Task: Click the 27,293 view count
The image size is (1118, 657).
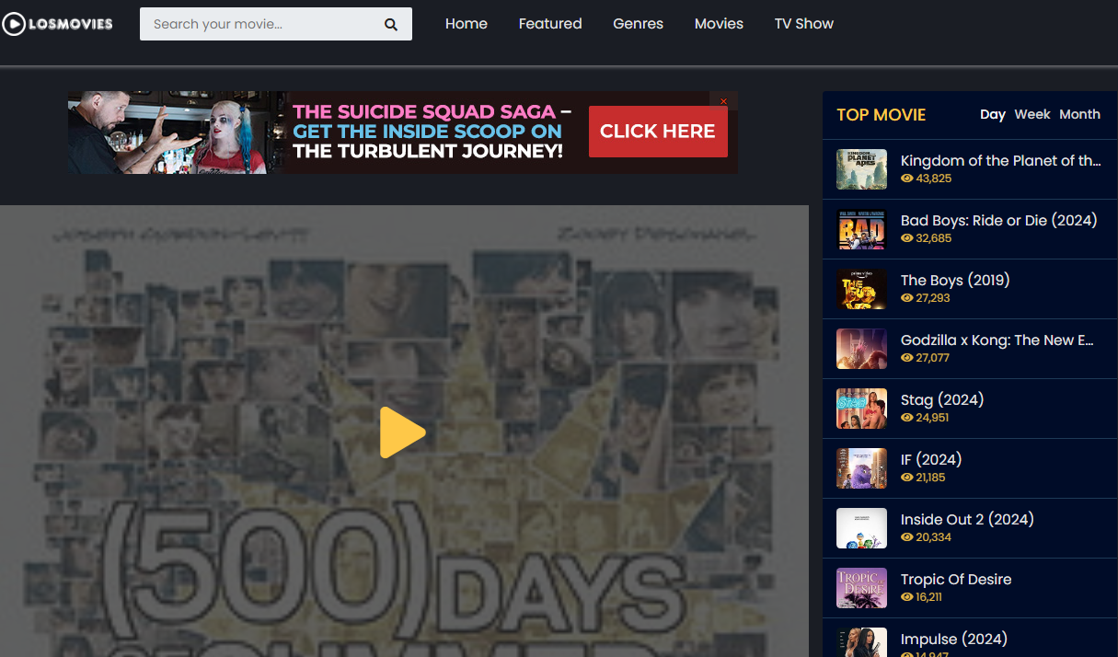Action: coord(933,298)
